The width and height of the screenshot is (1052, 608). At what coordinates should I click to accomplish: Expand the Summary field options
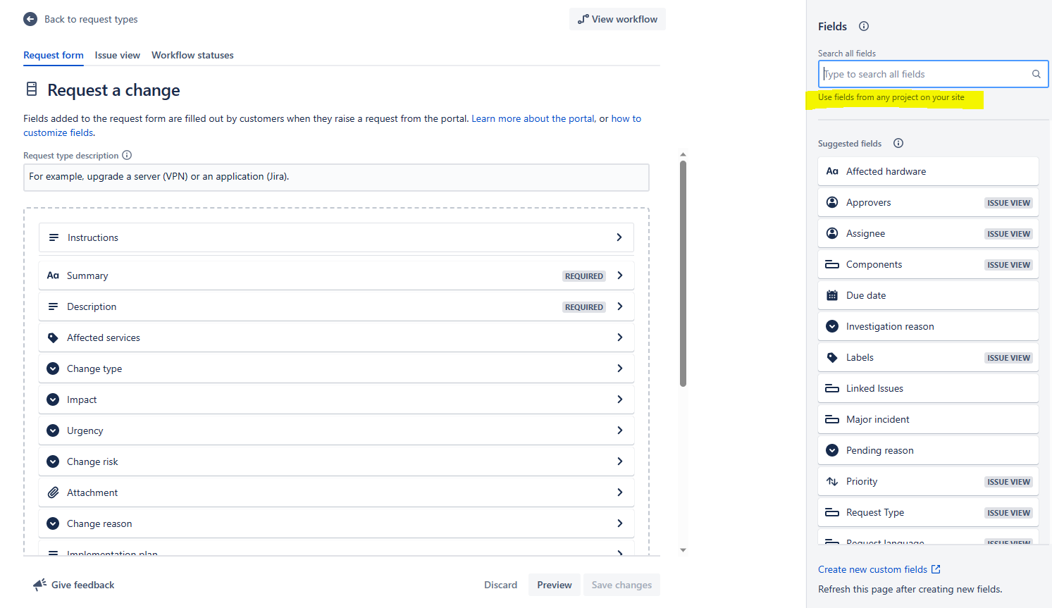tap(619, 275)
